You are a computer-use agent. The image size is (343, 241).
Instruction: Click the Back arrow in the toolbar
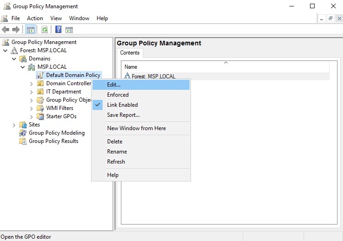[5, 30]
